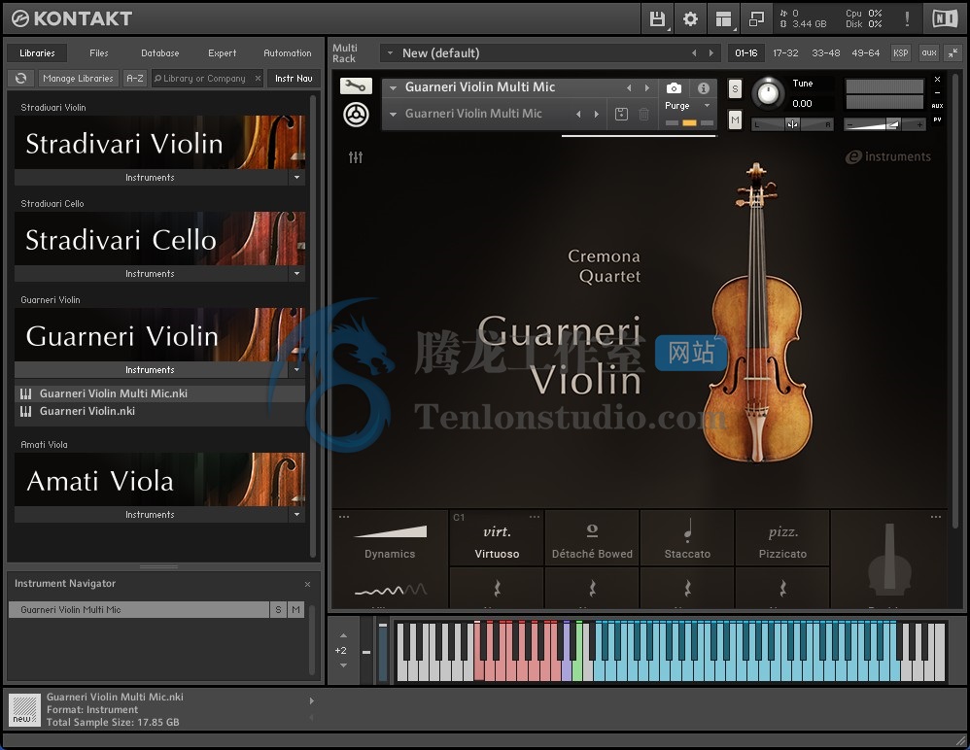Click the minimized view icon
The width and height of the screenshot is (970, 750).
[x=756, y=19]
